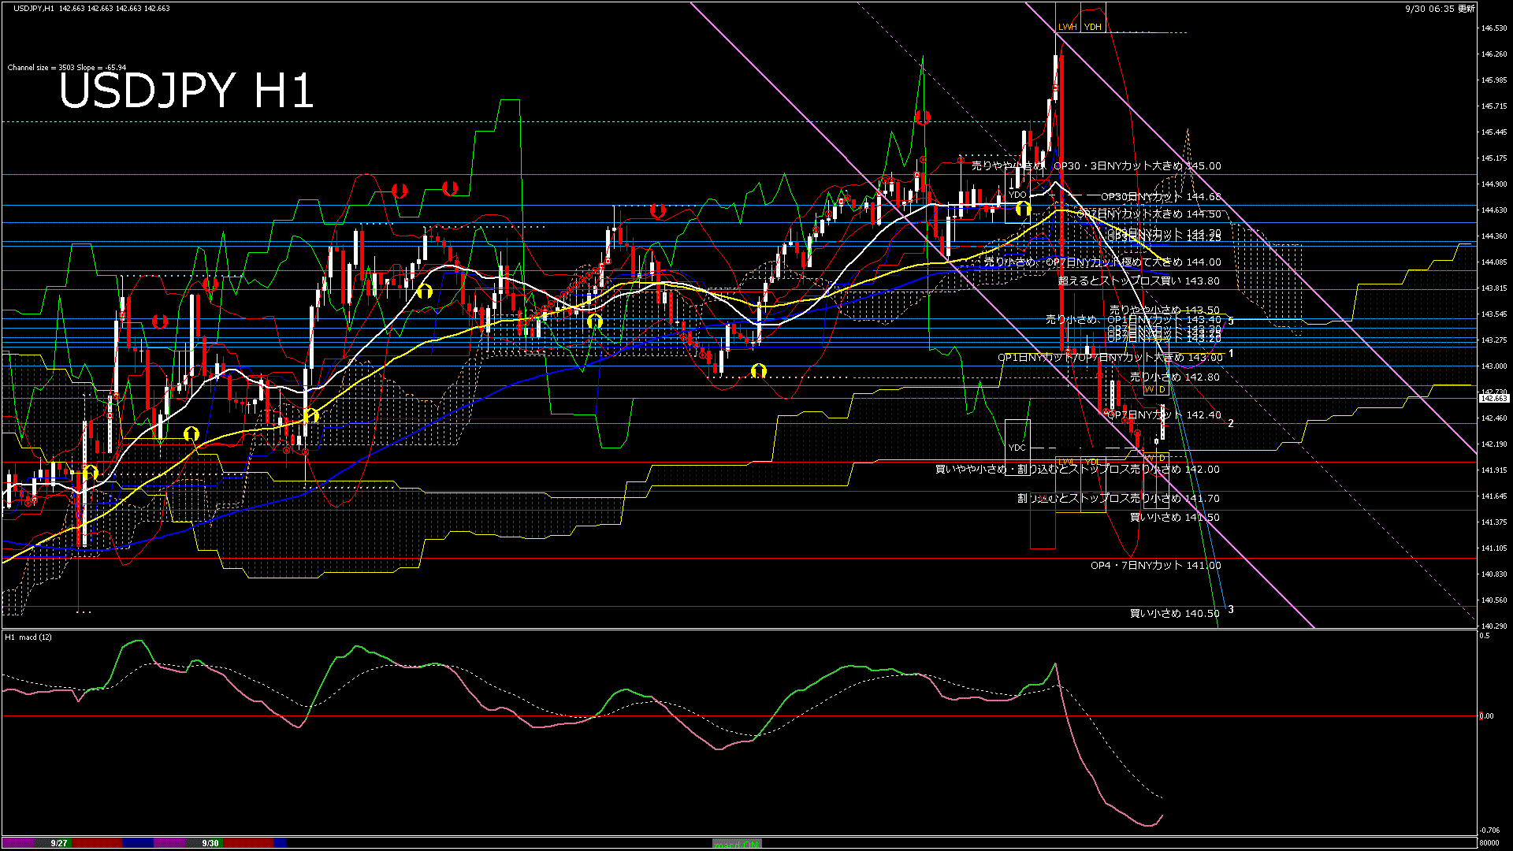Click the dark red session segment after 9/27
The image size is (1513, 851).
click(97, 843)
